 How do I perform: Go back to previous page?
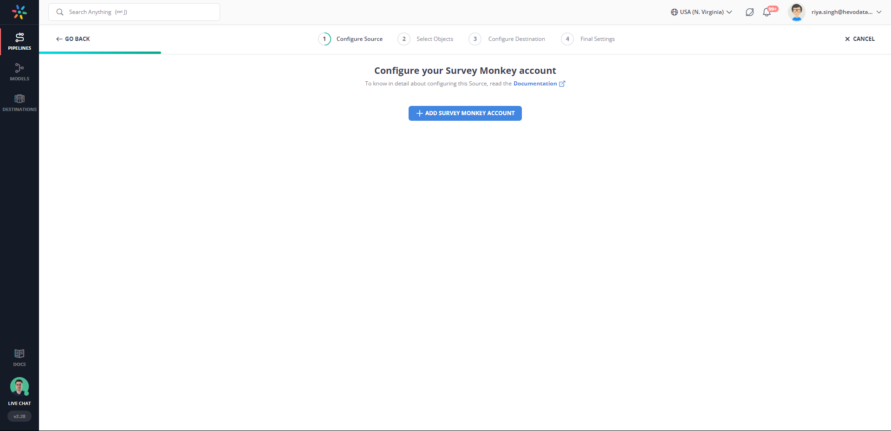tap(73, 39)
